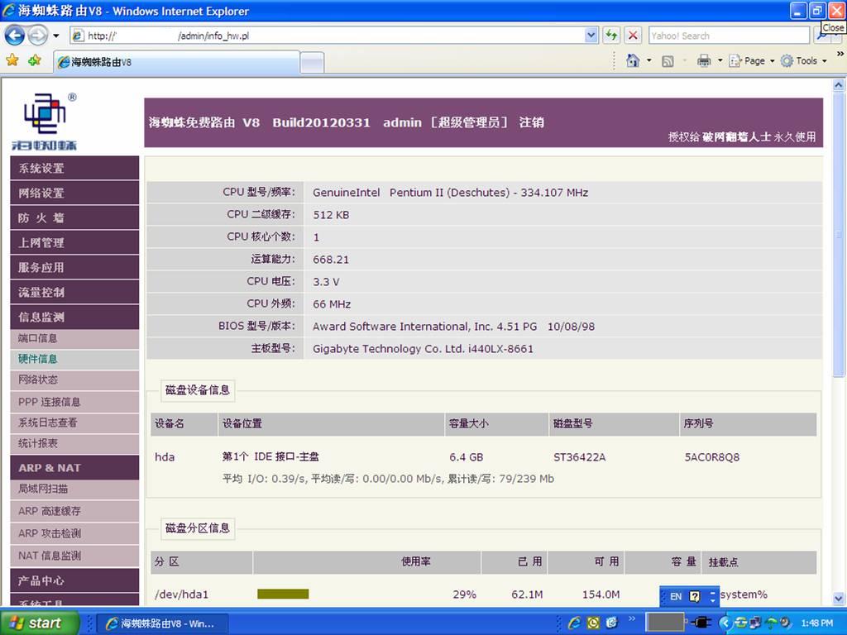Click the hda device name cell

click(x=165, y=457)
